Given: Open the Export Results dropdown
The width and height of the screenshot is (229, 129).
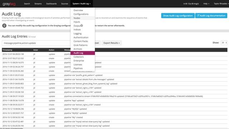Looking at the screenshot, I should pyautogui.click(x=112, y=43).
